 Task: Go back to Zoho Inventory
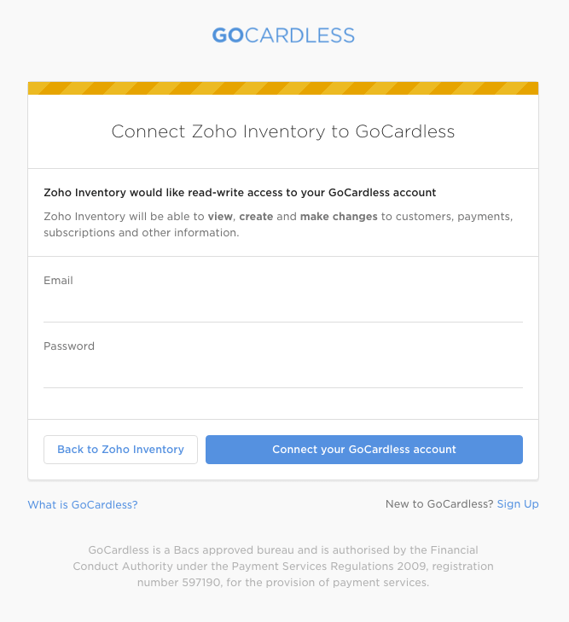coord(120,450)
